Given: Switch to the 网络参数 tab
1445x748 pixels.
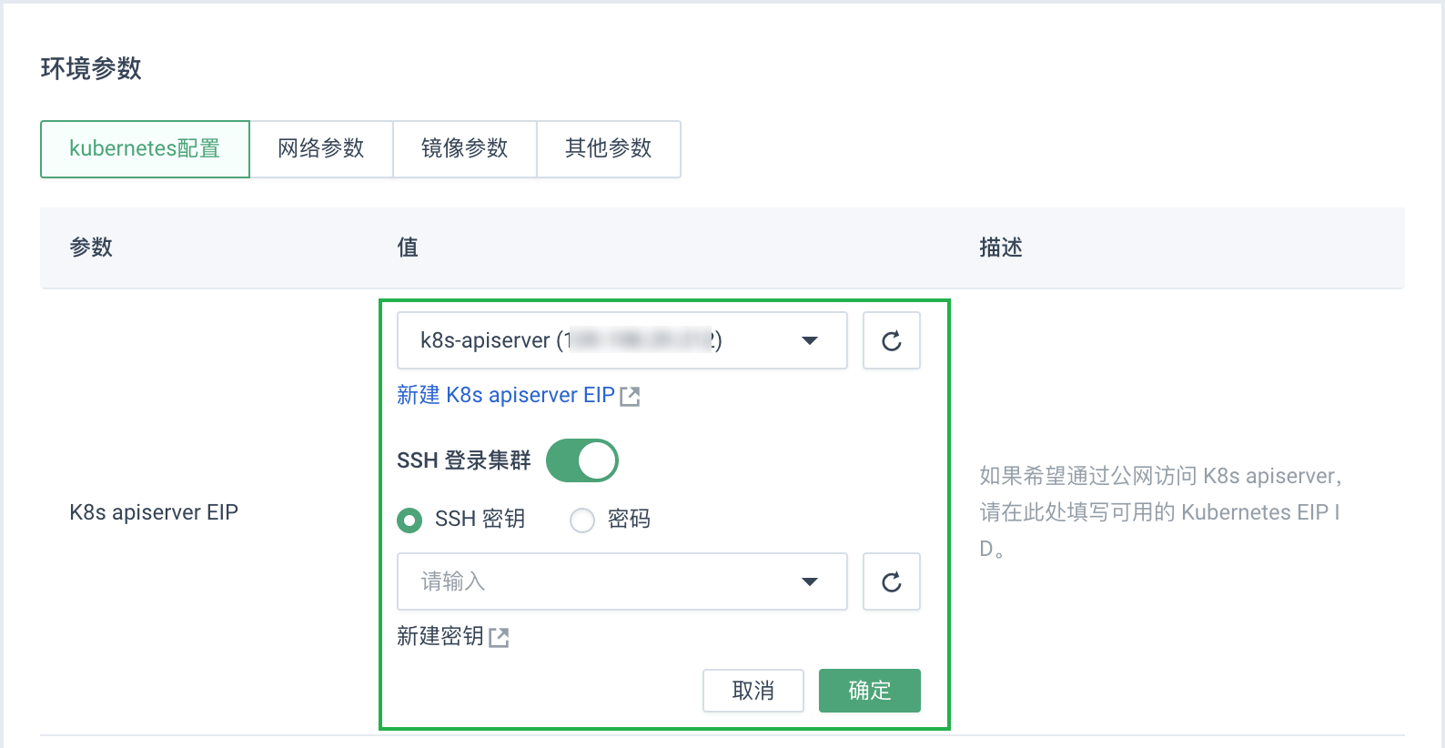Looking at the screenshot, I should point(322,148).
